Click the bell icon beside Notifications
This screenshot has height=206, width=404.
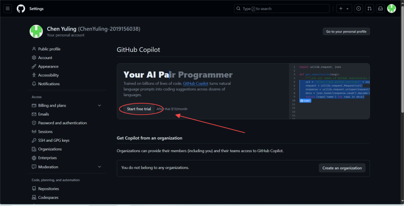tap(34, 84)
